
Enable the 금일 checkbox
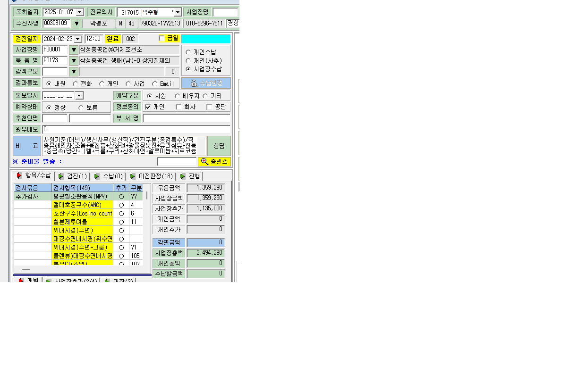coord(162,38)
